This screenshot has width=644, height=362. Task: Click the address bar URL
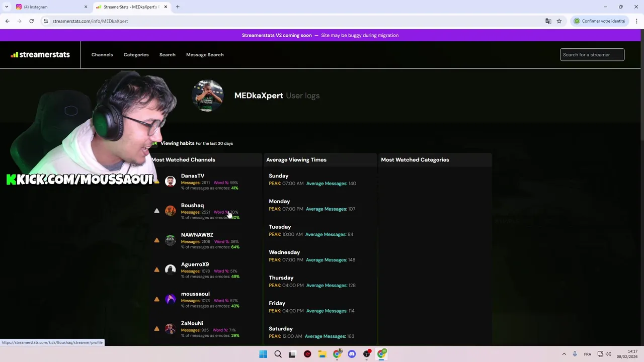[x=90, y=21]
